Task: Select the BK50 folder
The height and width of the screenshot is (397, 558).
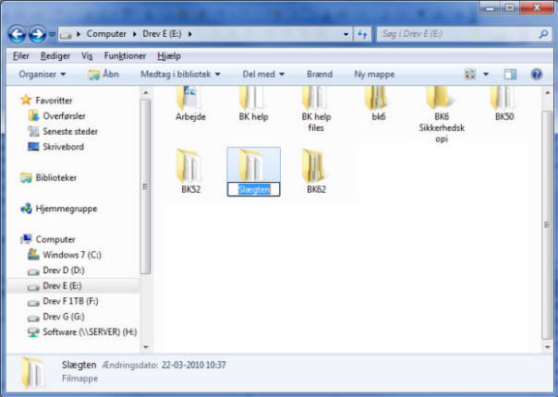Action: pyautogui.click(x=504, y=103)
